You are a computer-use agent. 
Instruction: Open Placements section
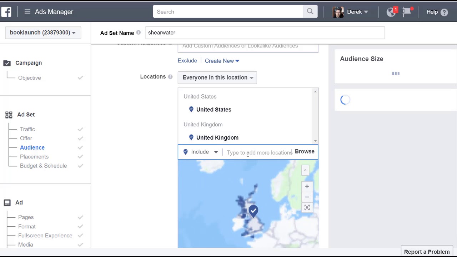[34, 157]
